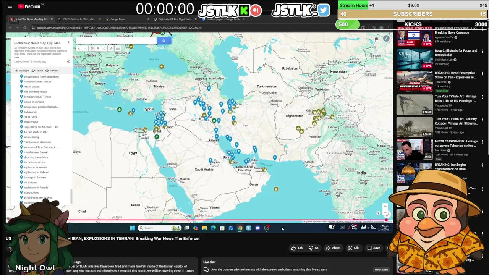Viewport: 489px width, 275px height.
Task: Open menu for Iran begins counterattack video
Action: 482,165
